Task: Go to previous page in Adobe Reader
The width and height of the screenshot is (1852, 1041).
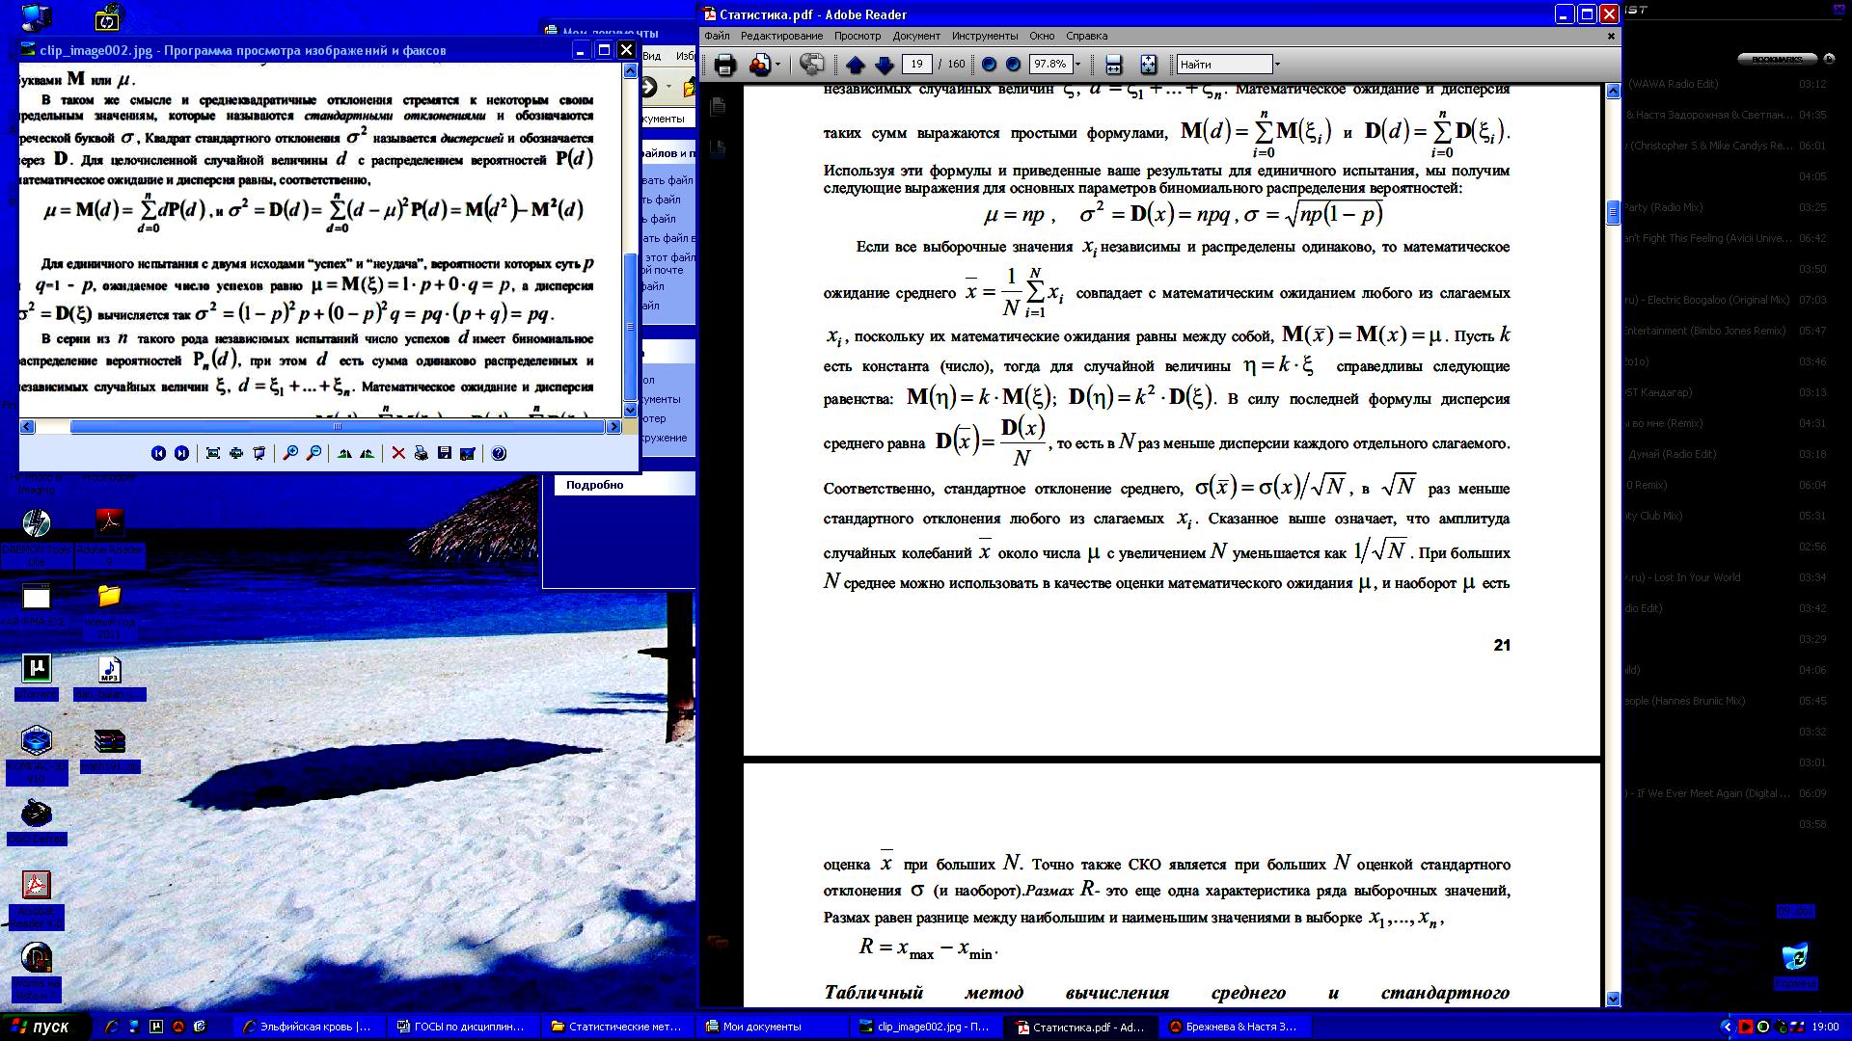Action: pos(855,65)
